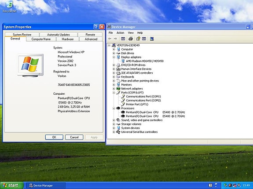
Task: Collapse the Display adapters node
Action: 114,57
